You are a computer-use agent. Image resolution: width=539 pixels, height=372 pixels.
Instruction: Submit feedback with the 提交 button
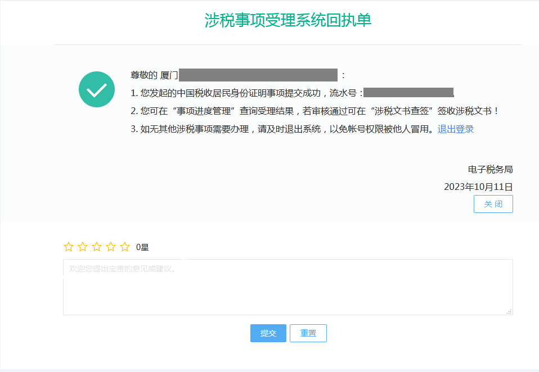[268, 333]
